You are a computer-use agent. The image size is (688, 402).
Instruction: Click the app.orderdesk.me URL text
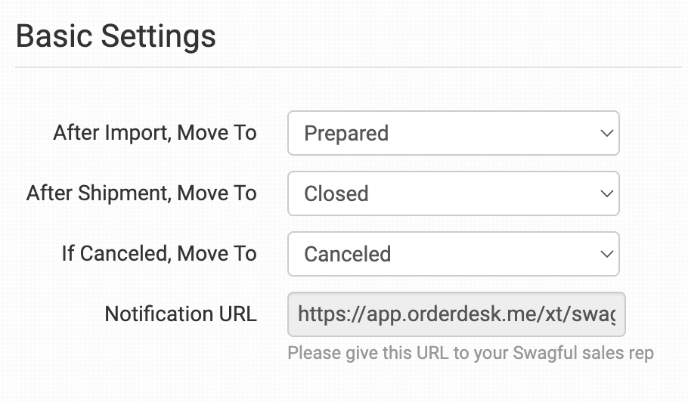456,314
